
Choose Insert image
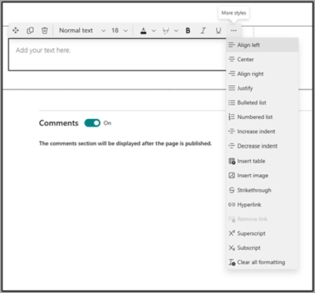point(262,176)
